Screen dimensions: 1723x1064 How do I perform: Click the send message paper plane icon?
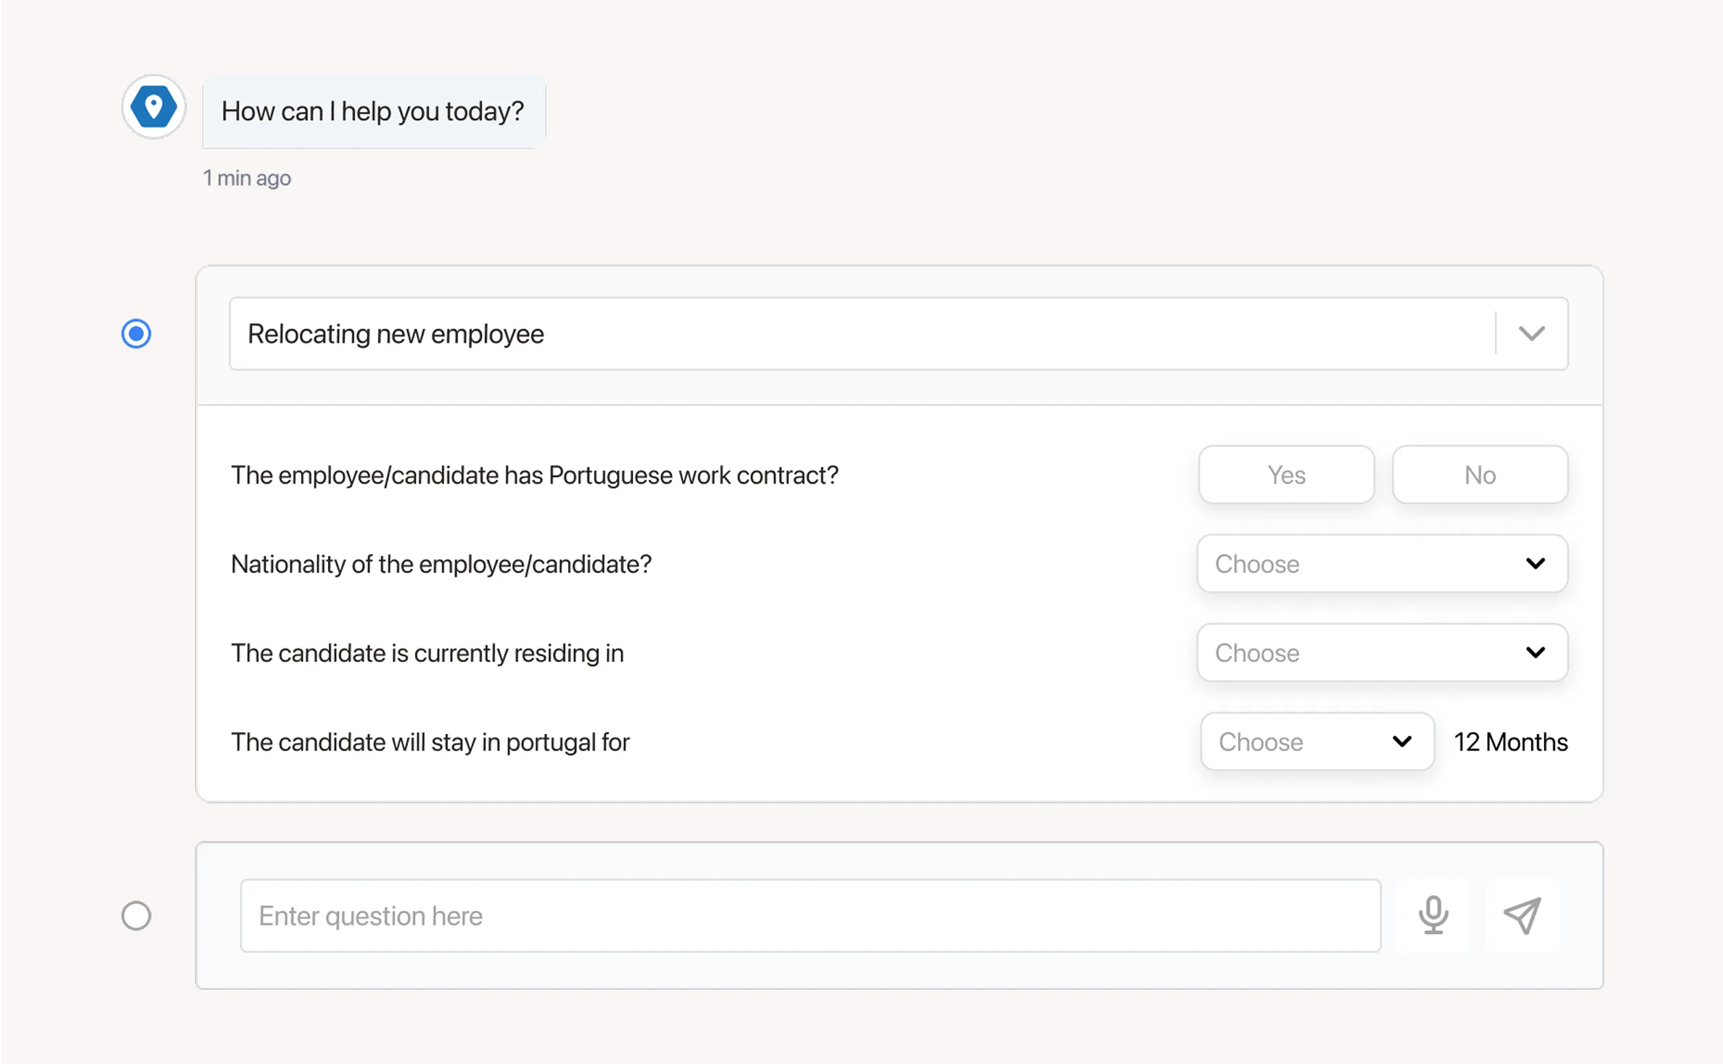click(x=1522, y=916)
